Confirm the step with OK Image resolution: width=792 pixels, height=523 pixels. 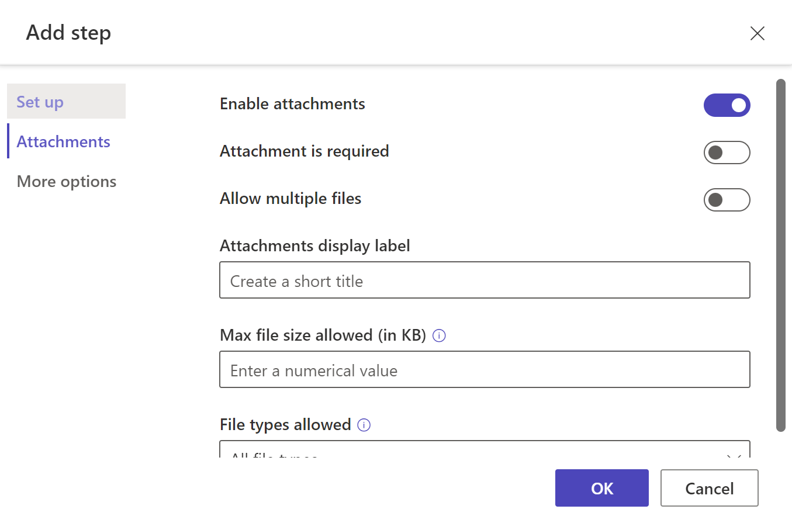(601, 488)
